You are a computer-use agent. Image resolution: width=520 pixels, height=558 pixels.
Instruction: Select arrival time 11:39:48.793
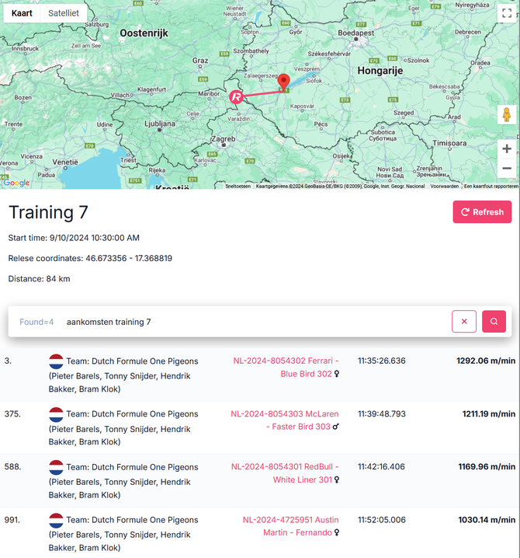381,414
